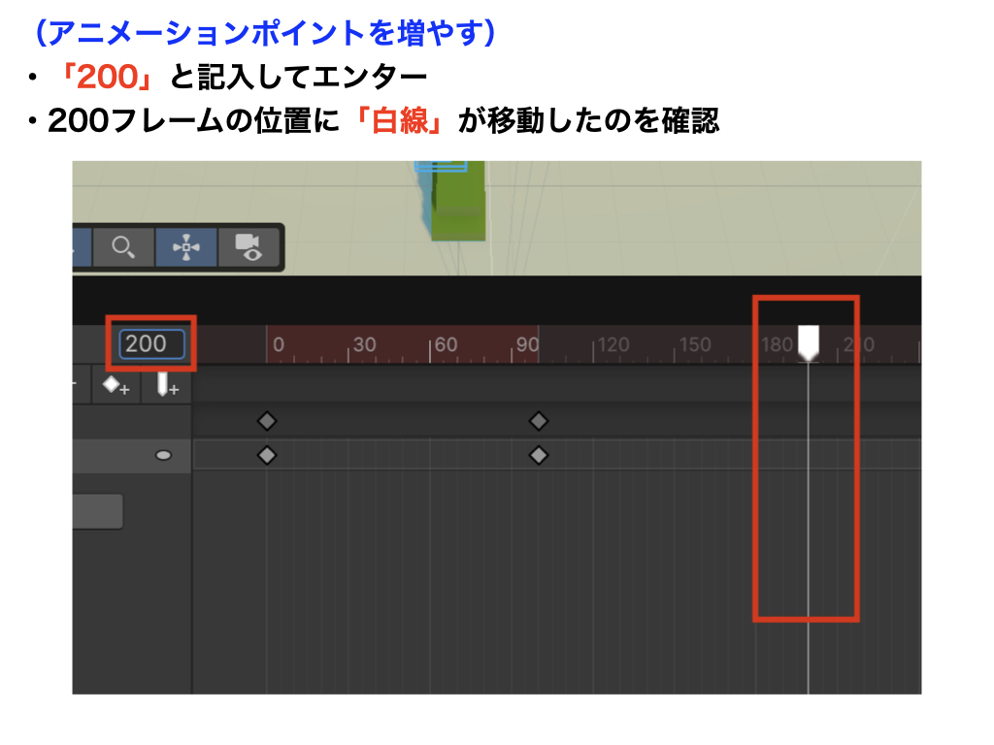Select top-row keyframe at frame 0
The height and width of the screenshot is (745, 994).
(x=267, y=421)
